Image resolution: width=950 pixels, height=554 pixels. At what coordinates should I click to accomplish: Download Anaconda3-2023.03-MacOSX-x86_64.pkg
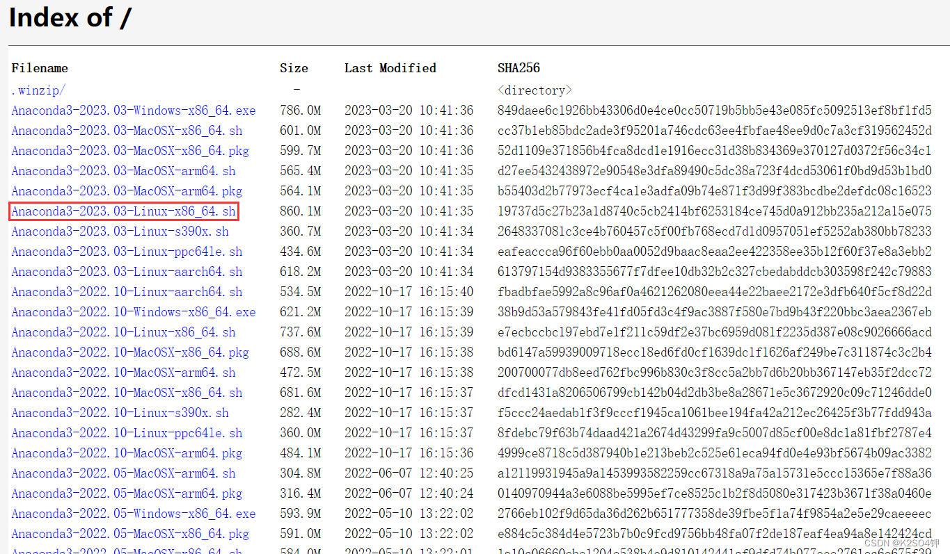click(x=130, y=151)
